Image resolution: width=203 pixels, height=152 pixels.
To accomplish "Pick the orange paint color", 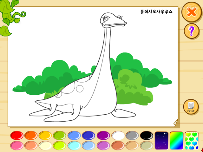I will (x=31, y=135).
